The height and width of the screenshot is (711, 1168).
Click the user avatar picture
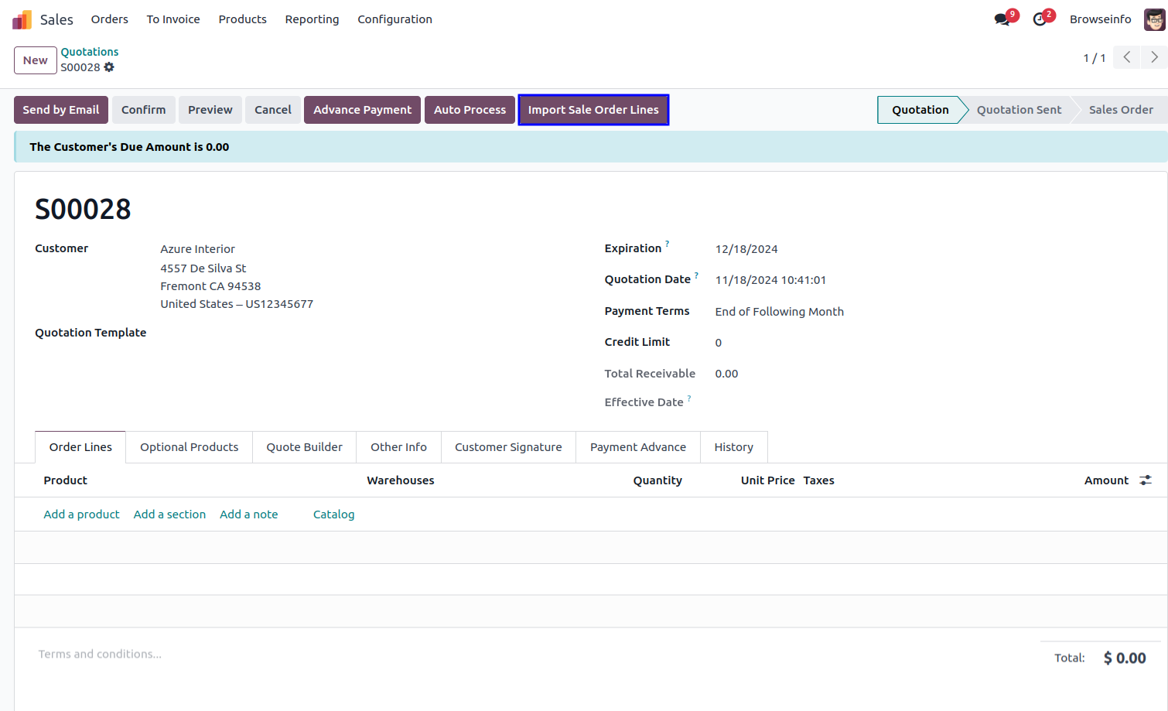coord(1154,19)
